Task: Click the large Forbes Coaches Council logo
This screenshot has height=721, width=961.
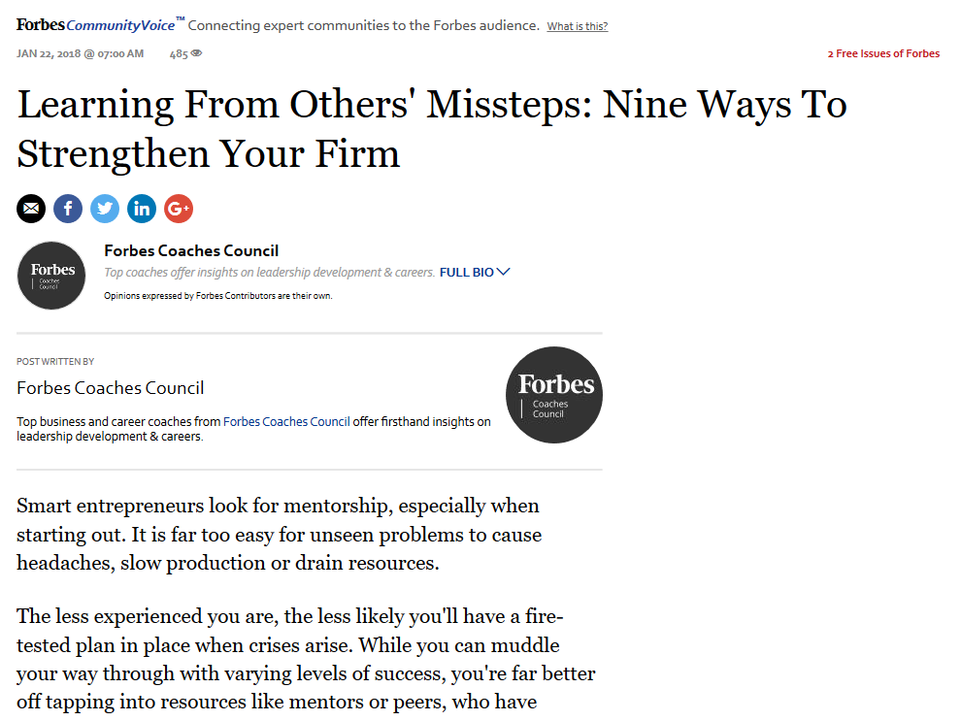Action: pyautogui.click(x=554, y=395)
